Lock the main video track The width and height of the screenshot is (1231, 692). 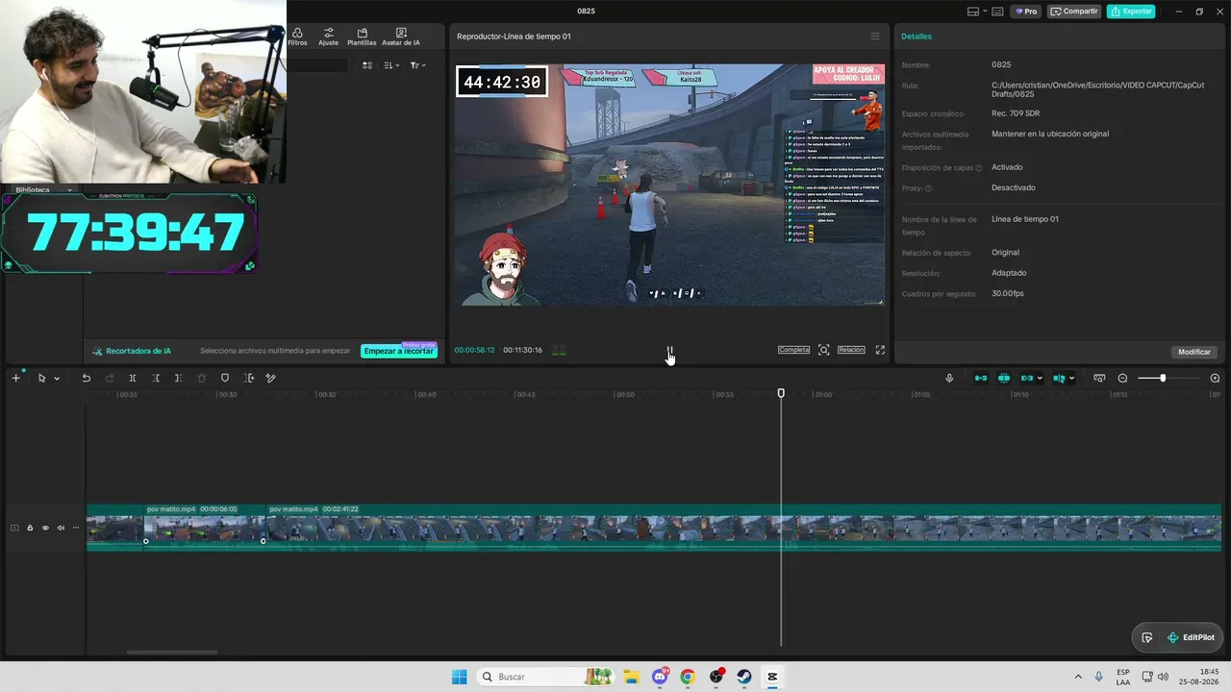point(30,528)
